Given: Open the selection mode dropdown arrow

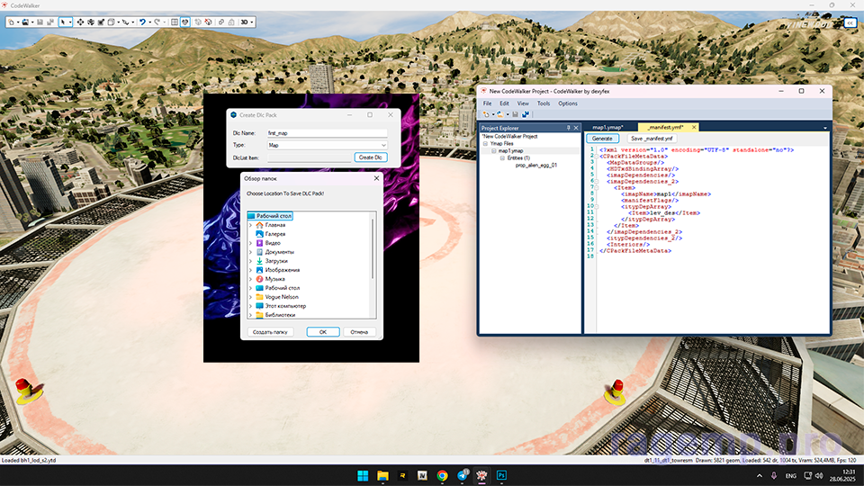Looking at the screenshot, I should point(70,22).
